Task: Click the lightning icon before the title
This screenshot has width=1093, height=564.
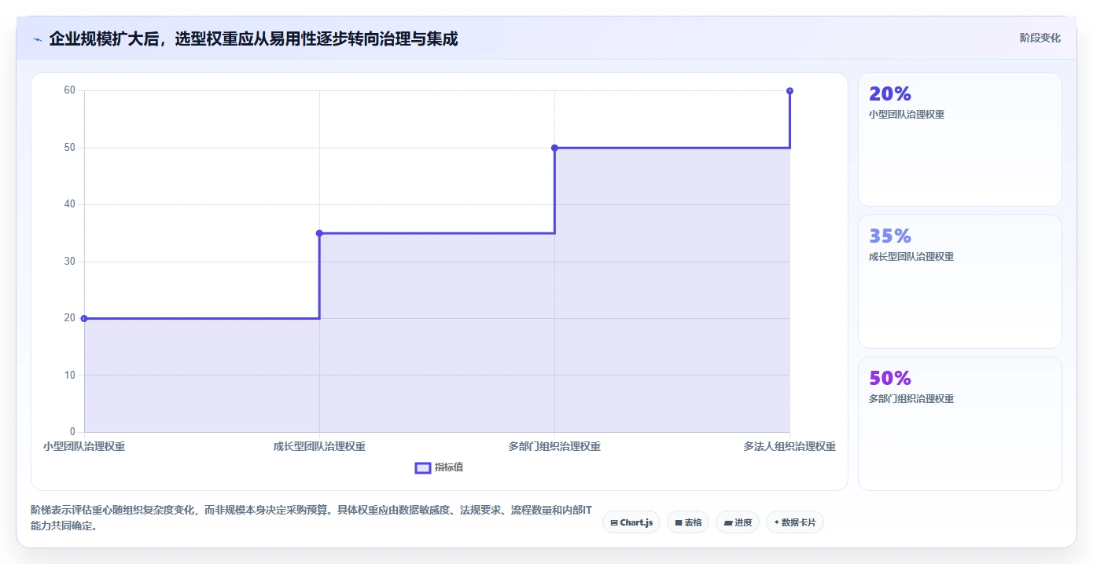Action: [x=37, y=39]
